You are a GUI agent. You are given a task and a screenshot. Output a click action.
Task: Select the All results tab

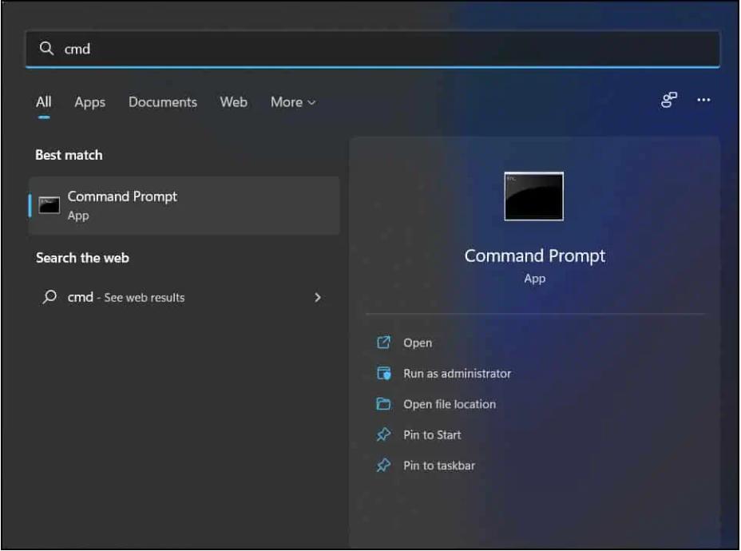[42, 102]
